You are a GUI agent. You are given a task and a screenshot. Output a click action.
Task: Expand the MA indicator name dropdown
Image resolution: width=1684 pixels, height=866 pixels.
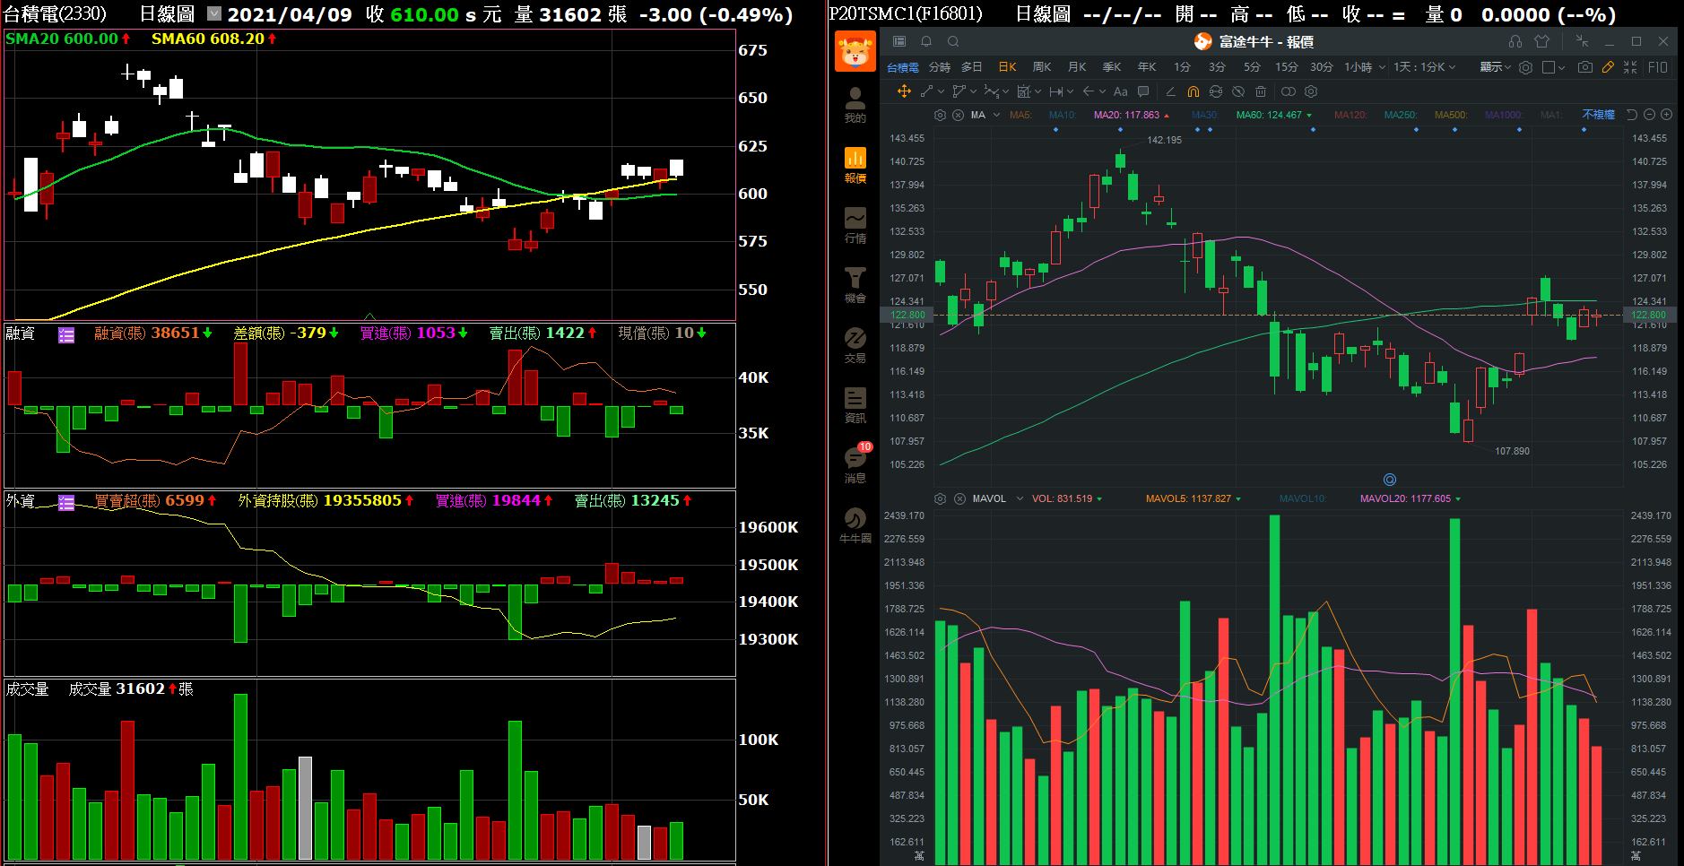(x=996, y=115)
